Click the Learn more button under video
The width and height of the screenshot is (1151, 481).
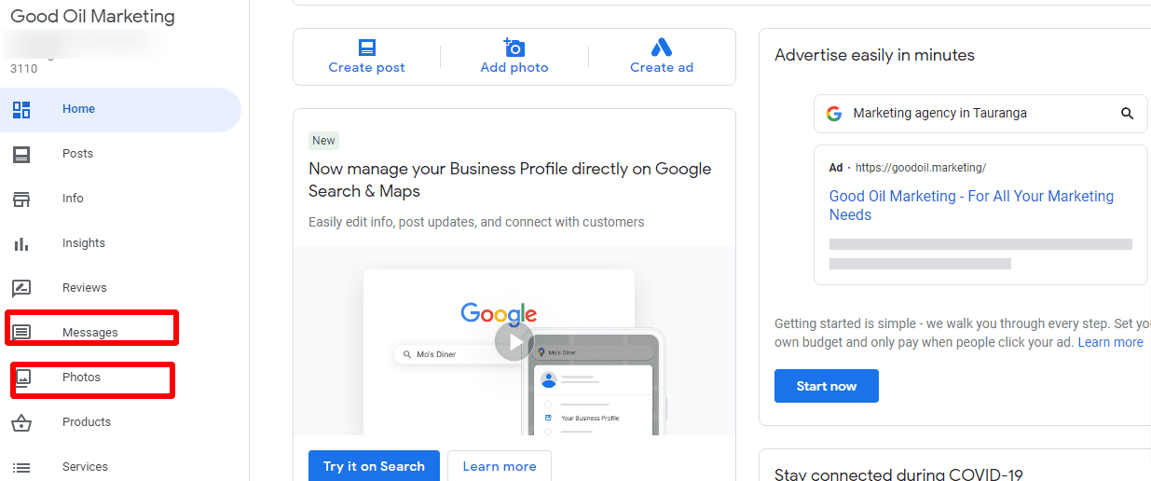coord(500,466)
